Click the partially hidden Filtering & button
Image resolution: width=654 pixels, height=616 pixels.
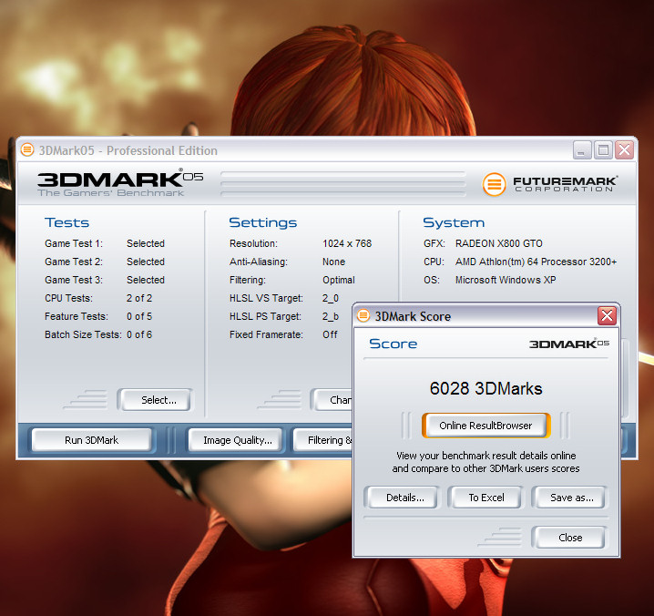click(323, 440)
